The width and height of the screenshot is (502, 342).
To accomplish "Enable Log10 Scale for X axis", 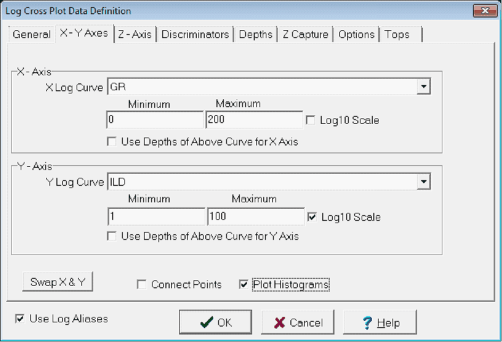I will point(311,121).
